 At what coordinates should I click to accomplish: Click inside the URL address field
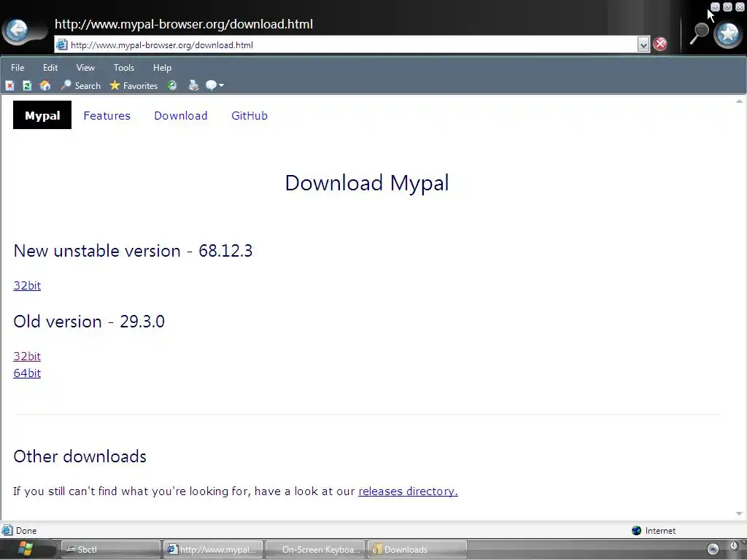352,44
